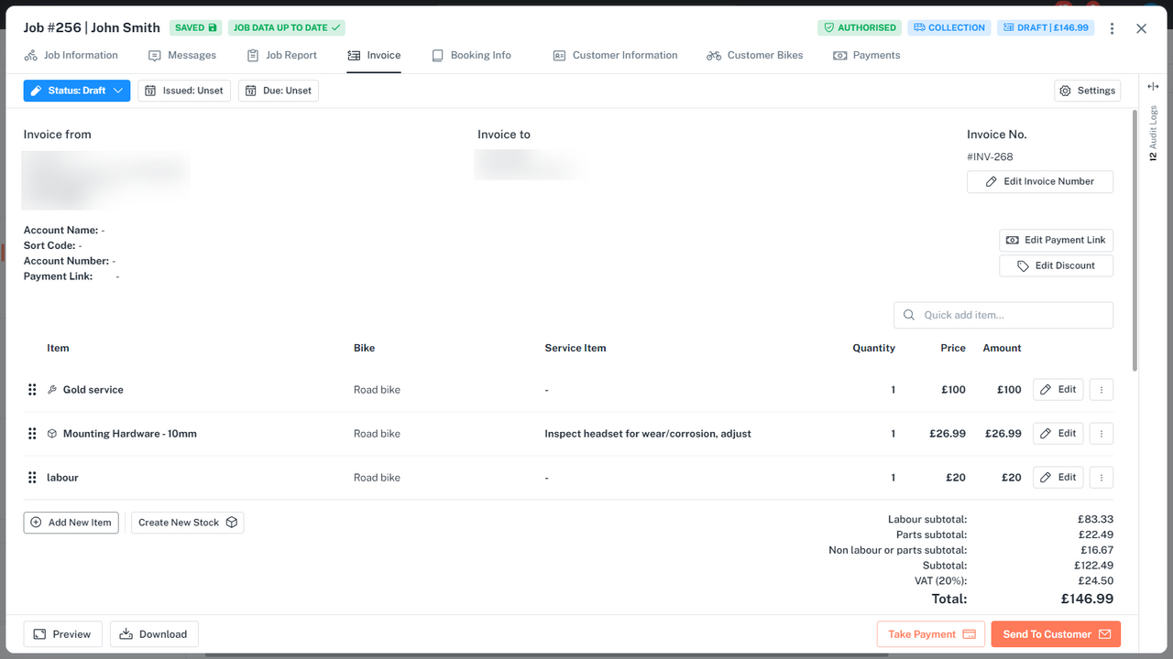Click the SAVED status badge
Screen dimensions: 1173x659
click(x=196, y=28)
